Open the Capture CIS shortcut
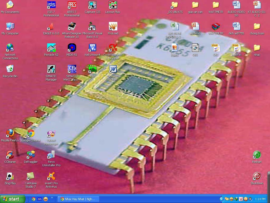Viewport: 270px width, 203px height. point(93,5)
